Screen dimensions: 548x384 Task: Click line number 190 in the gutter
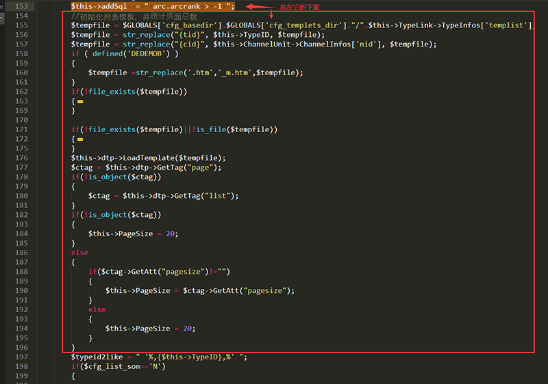[21, 290]
